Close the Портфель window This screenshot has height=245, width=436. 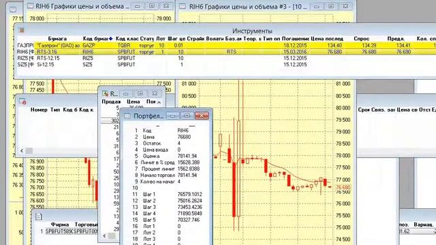click(202, 116)
